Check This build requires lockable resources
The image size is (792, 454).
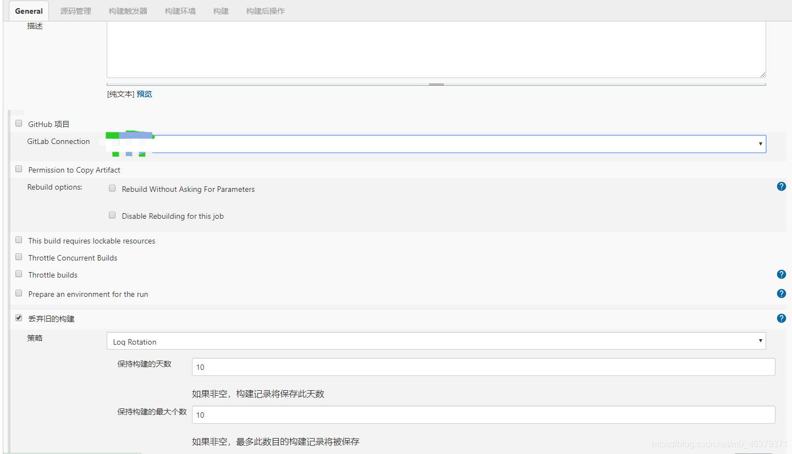coord(19,240)
